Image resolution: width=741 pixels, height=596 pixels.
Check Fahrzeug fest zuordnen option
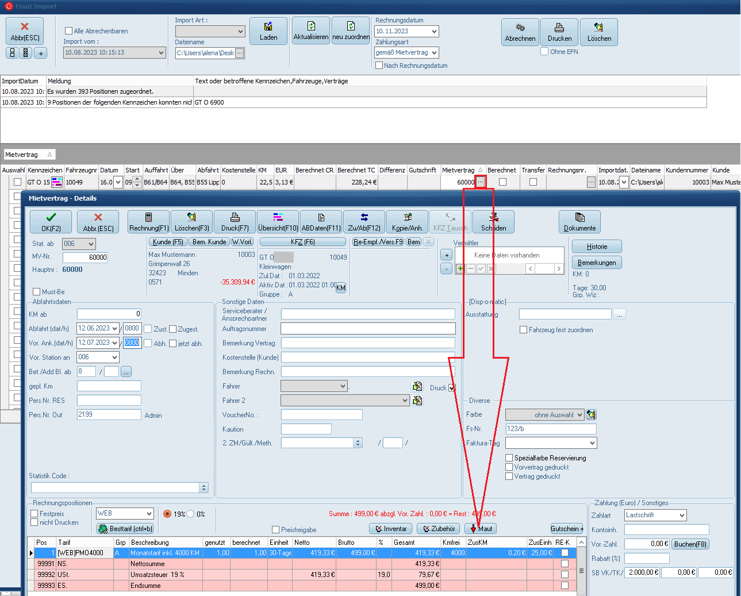[x=523, y=330]
